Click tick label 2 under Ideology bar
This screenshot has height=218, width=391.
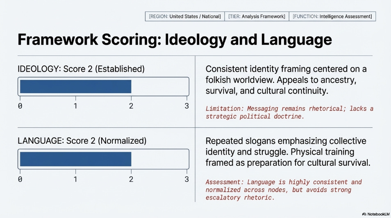click(x=131, y=106)
